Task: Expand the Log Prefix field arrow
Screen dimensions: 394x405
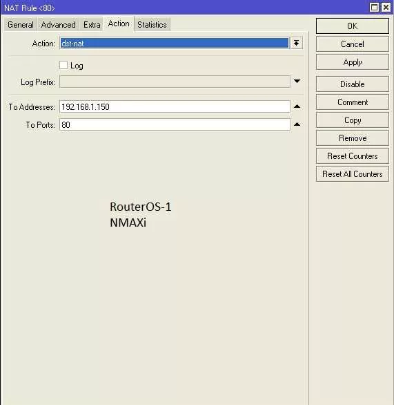Action: tap(297, 82)
